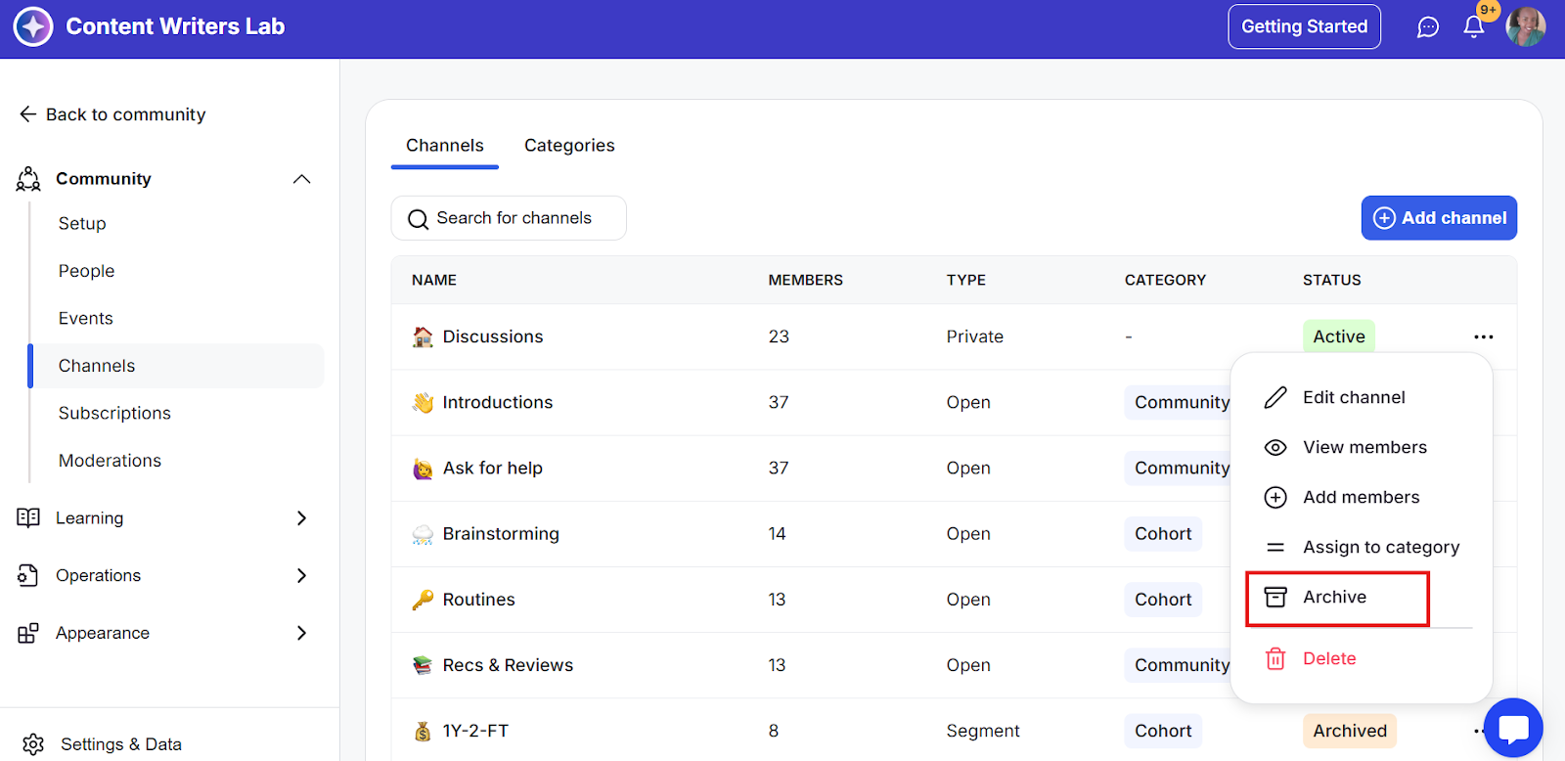The image size is (1565, 761).
Task: Click the Settings & Data gear icon
Action: (33, 744)
